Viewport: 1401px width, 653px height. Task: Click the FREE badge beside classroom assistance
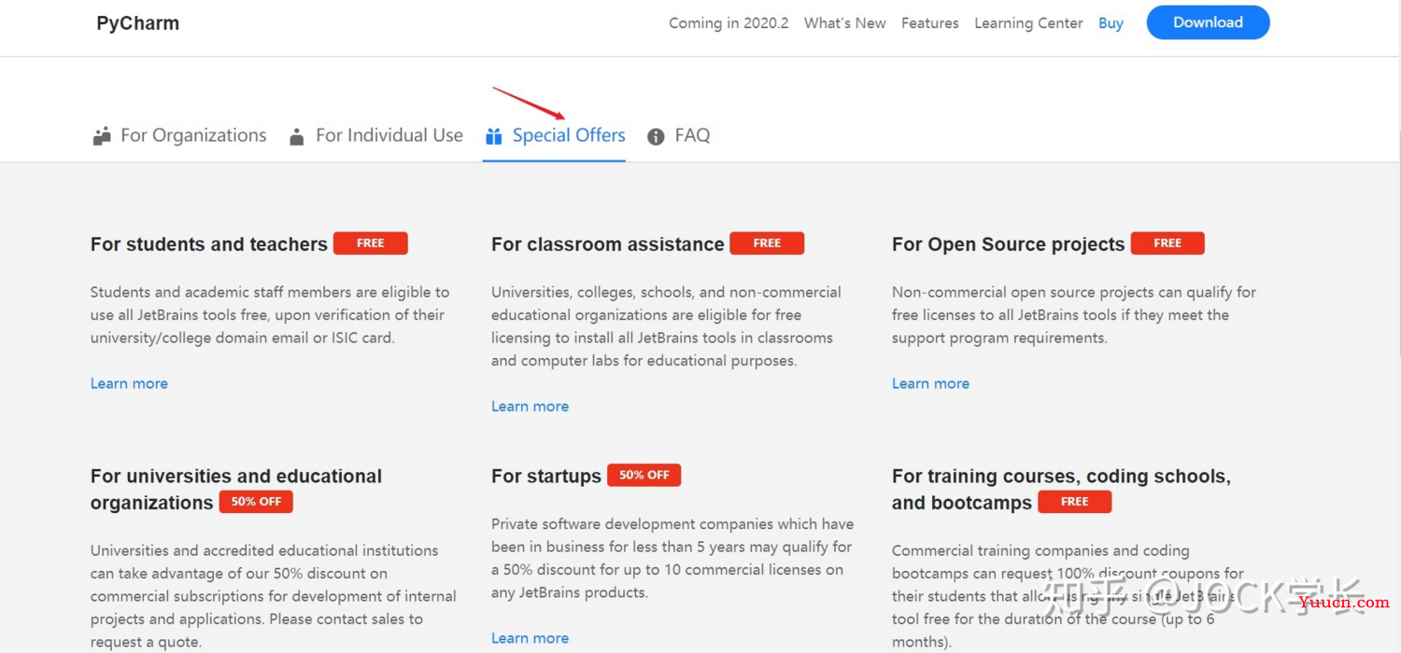(767, 243)
